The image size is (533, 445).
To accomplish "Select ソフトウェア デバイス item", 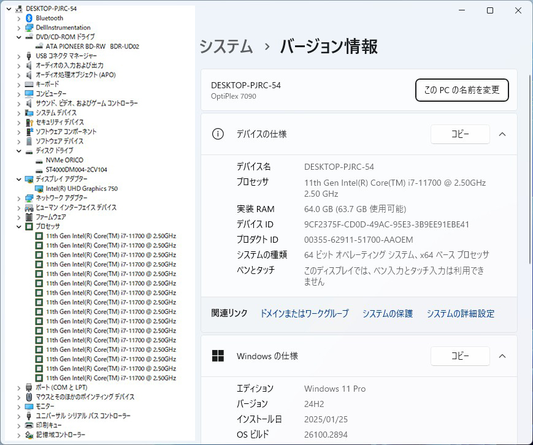I will (x=59, y=141).
